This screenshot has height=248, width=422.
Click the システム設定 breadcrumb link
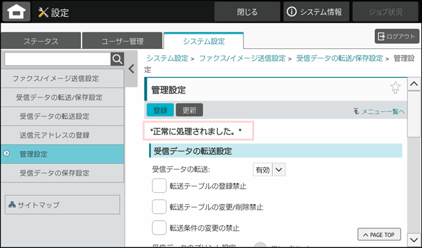(167, 58)
